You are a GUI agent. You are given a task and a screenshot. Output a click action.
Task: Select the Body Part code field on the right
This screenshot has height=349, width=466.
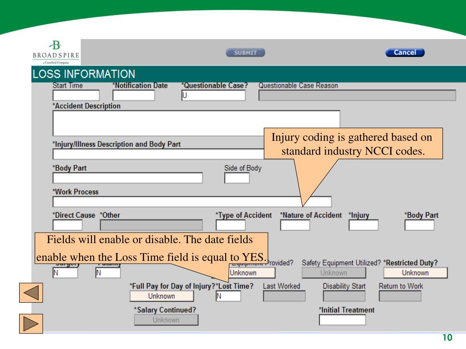tap(419, 225)
